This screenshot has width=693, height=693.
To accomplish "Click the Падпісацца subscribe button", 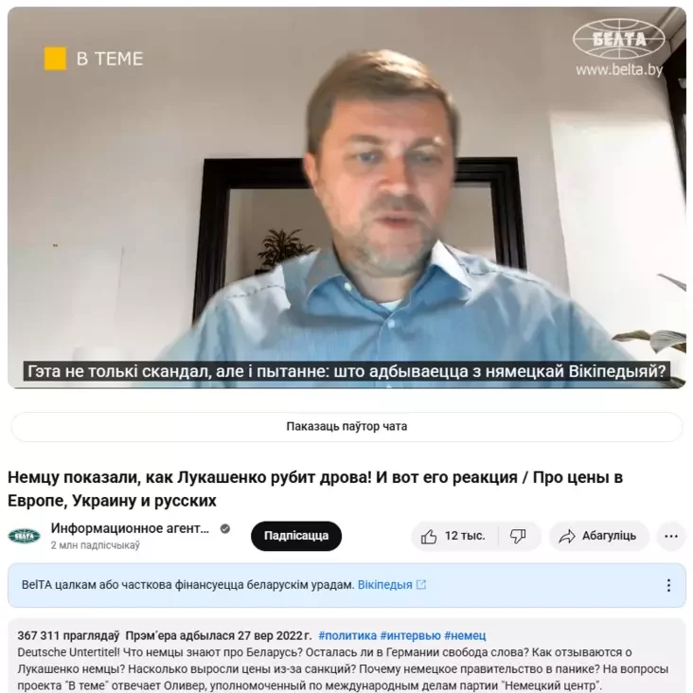I will [x=296, y=536].
